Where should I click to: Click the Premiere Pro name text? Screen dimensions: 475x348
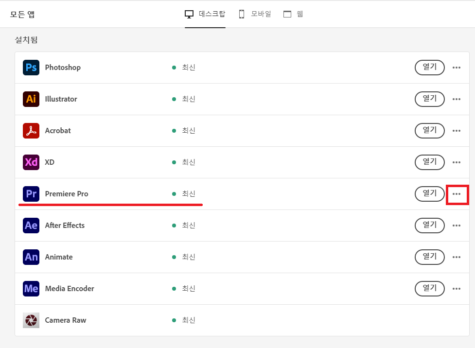coord(66,194)
